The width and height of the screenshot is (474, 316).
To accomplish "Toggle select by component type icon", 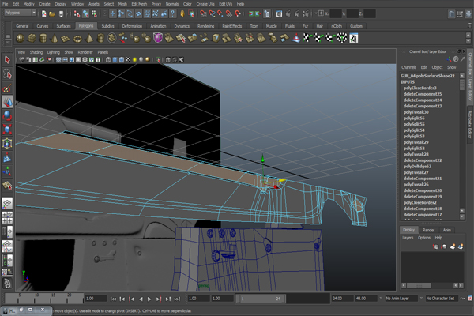I will (x=94, y=13).
